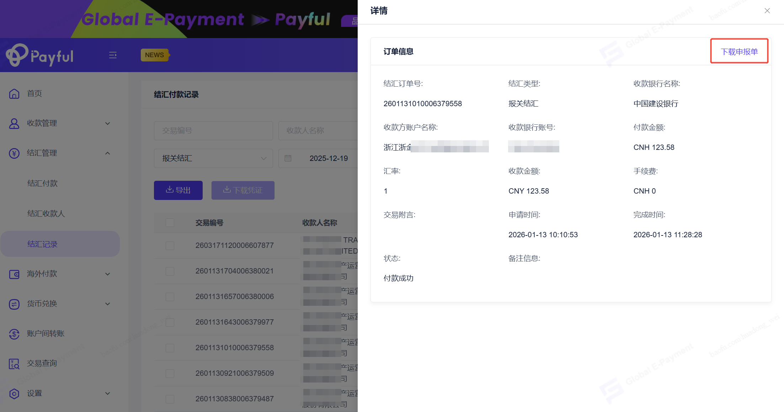Collapse the sidebar with the hamburger icon

pos(113,55)
